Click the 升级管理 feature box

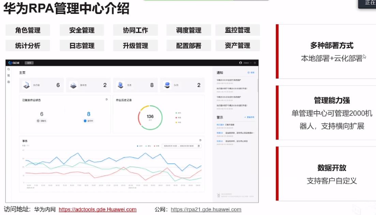[x=135, y=46]
